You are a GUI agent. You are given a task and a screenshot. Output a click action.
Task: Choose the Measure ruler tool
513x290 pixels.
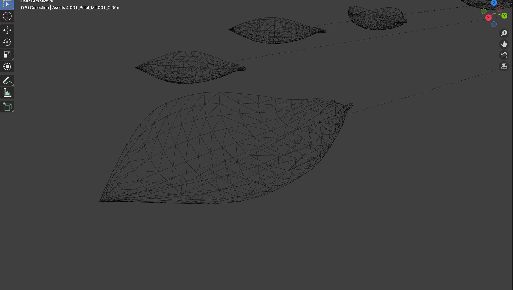pos(7,93)
